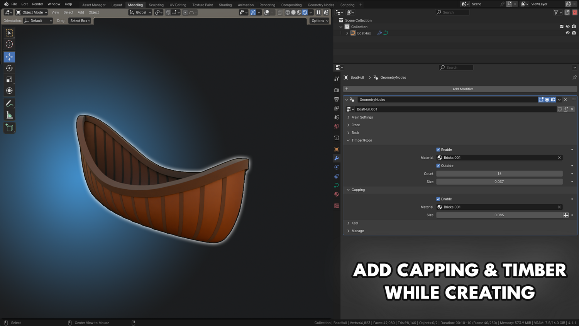
Task: Select the Measure tool
Action: pyautogui.click(x=9, y=115)
